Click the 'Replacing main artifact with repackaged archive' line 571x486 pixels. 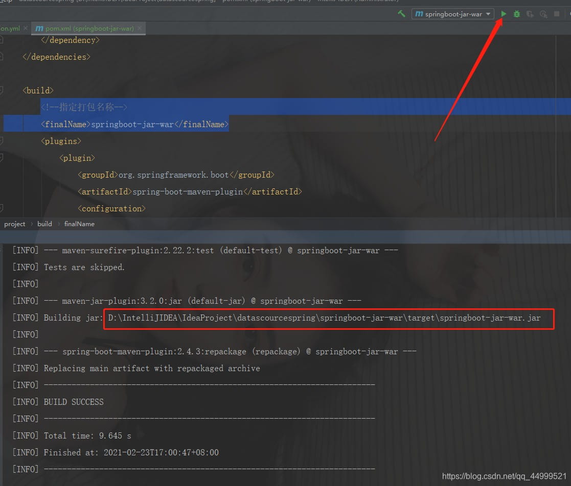[x=152, y=369]
